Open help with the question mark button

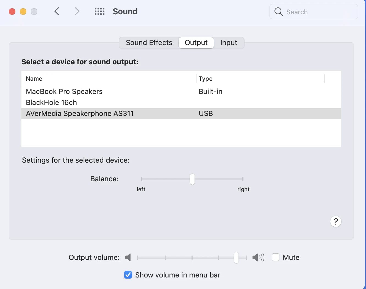click(x=336, y=221)
